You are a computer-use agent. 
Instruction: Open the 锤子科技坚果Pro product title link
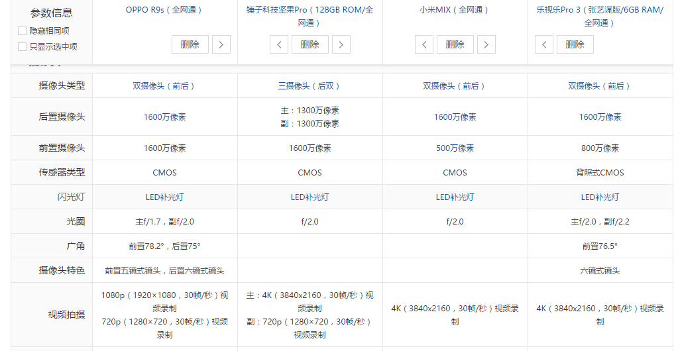point(310,17)
